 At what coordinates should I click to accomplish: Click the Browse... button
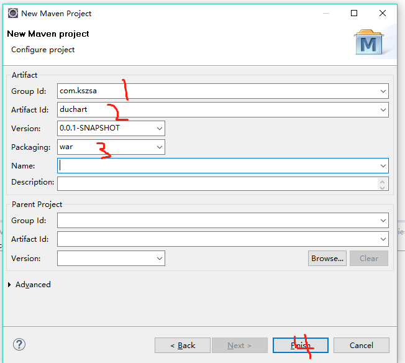[327, 259]
